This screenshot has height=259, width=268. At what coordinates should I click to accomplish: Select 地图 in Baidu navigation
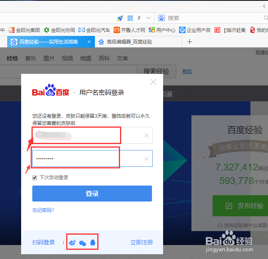point(86,58)
